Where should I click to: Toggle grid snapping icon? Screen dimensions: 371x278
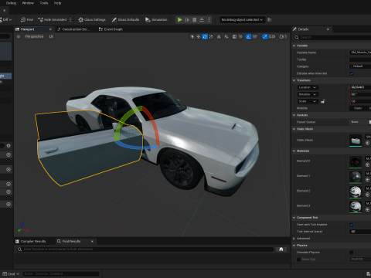234,37
